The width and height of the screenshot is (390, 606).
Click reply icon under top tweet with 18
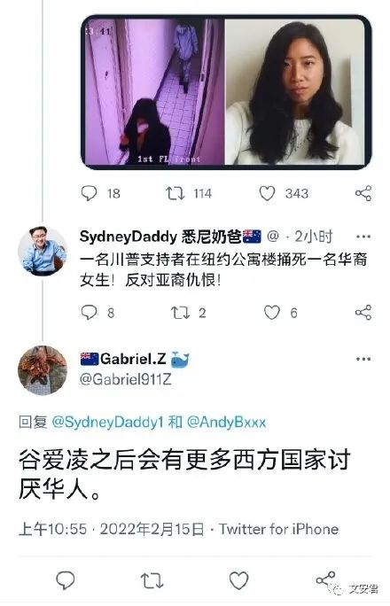click(89, 193)
